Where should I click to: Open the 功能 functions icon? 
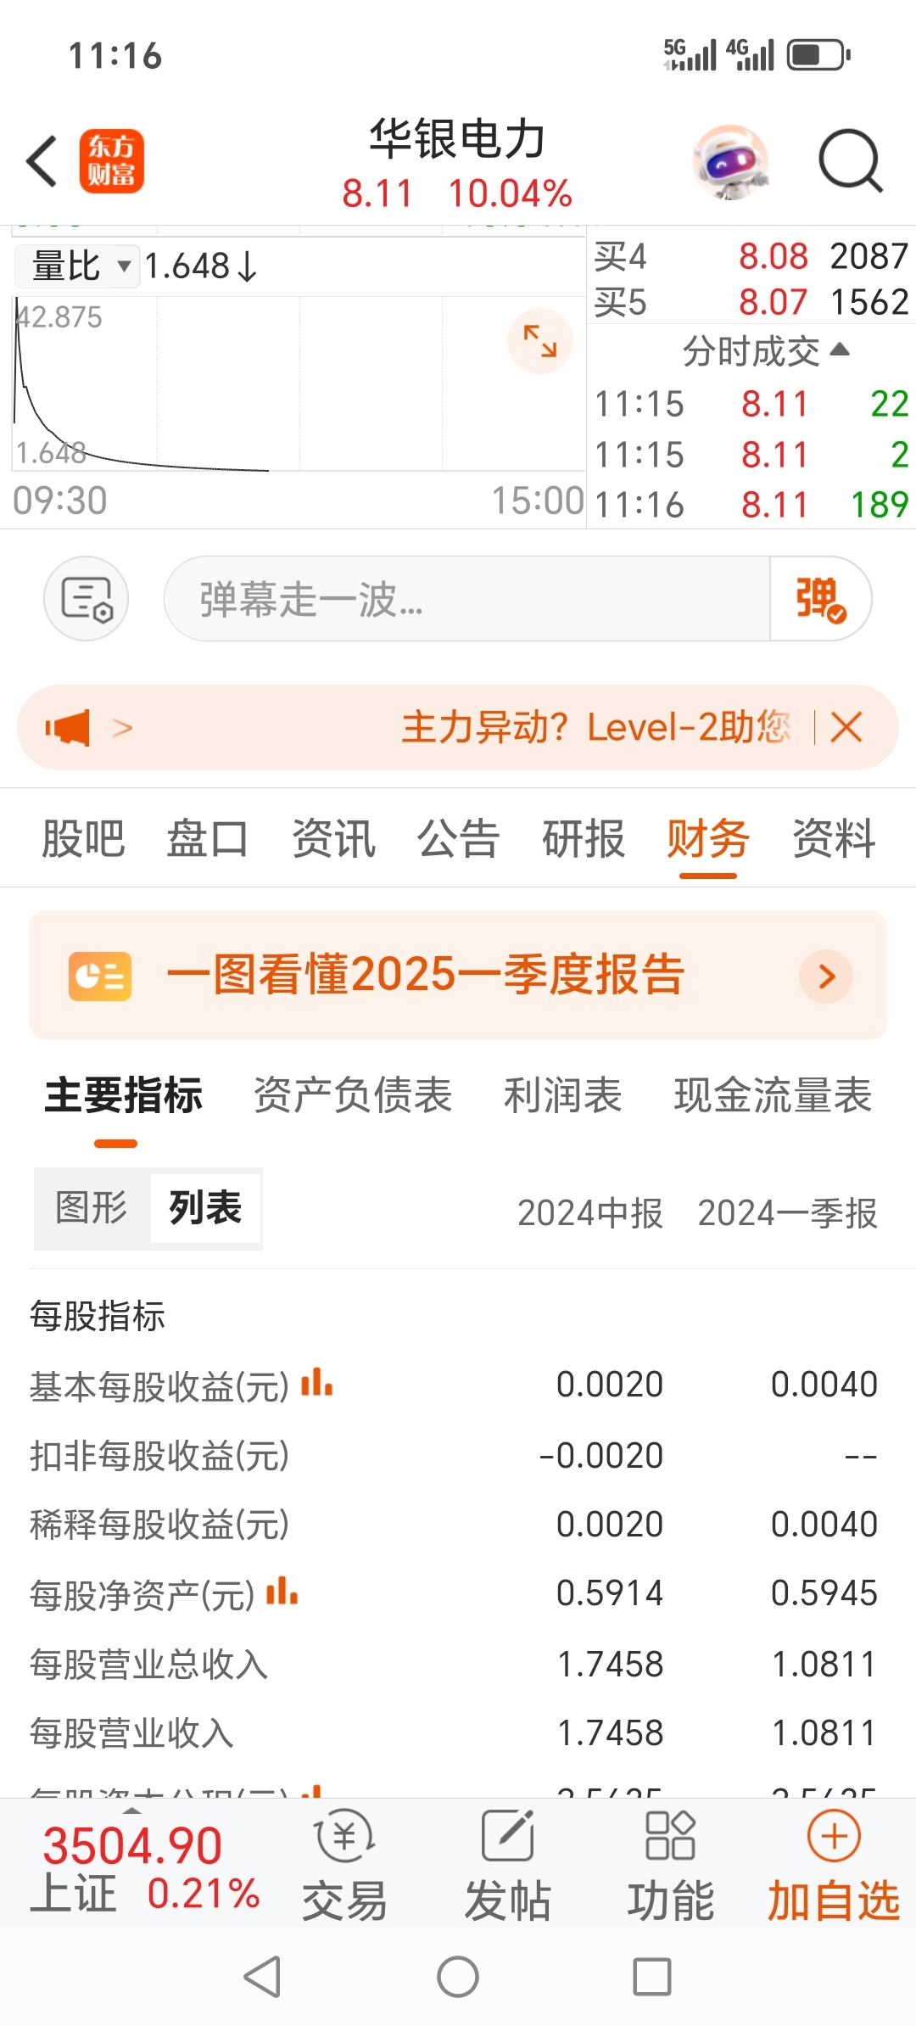click(x=670, y=1866)
